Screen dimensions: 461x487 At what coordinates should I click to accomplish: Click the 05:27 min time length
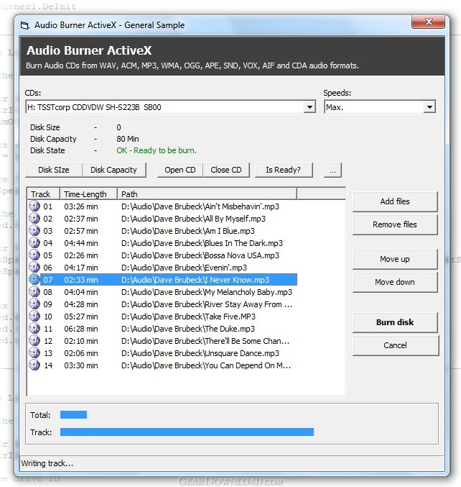coord(81,317)
